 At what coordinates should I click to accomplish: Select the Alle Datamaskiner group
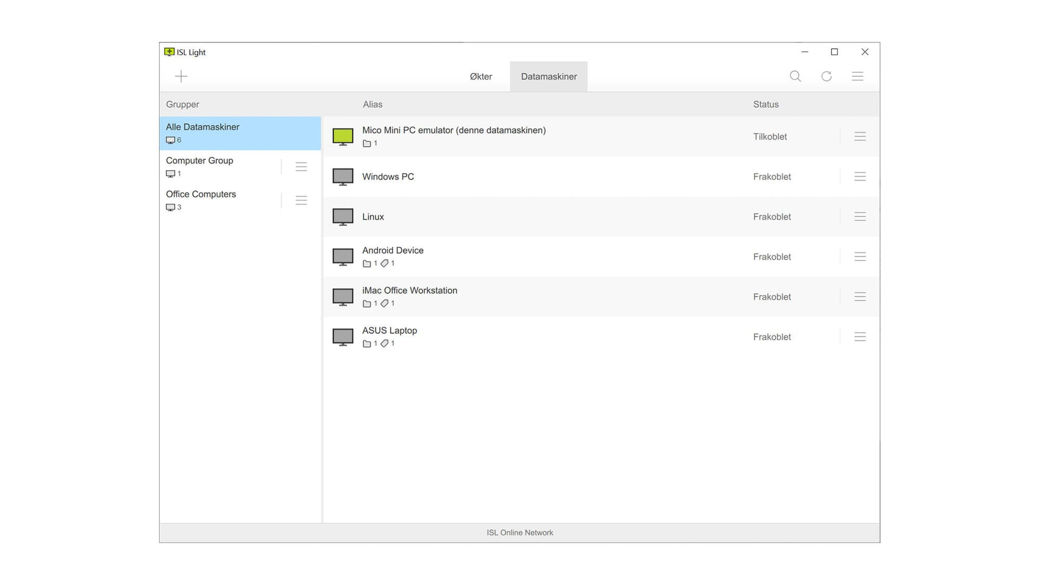[x=240, y=133]
